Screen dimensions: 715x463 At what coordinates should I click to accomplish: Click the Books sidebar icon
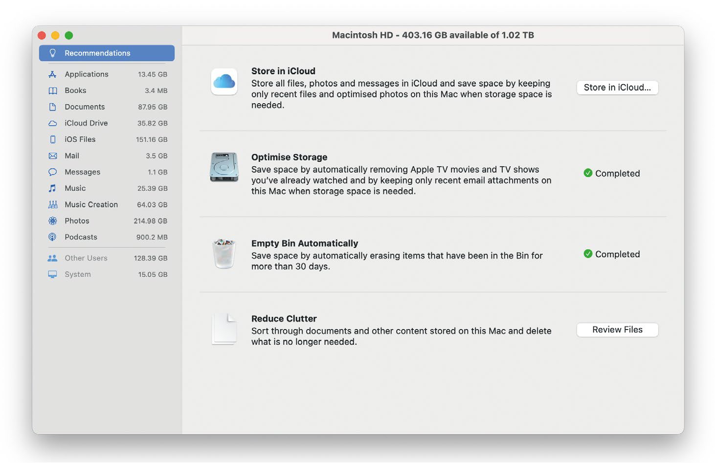[53, 90]
